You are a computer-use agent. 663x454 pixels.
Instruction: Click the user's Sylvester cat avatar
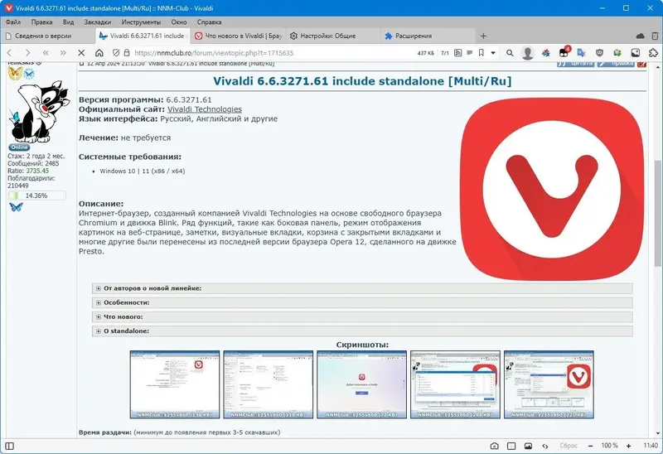point(38,112)
